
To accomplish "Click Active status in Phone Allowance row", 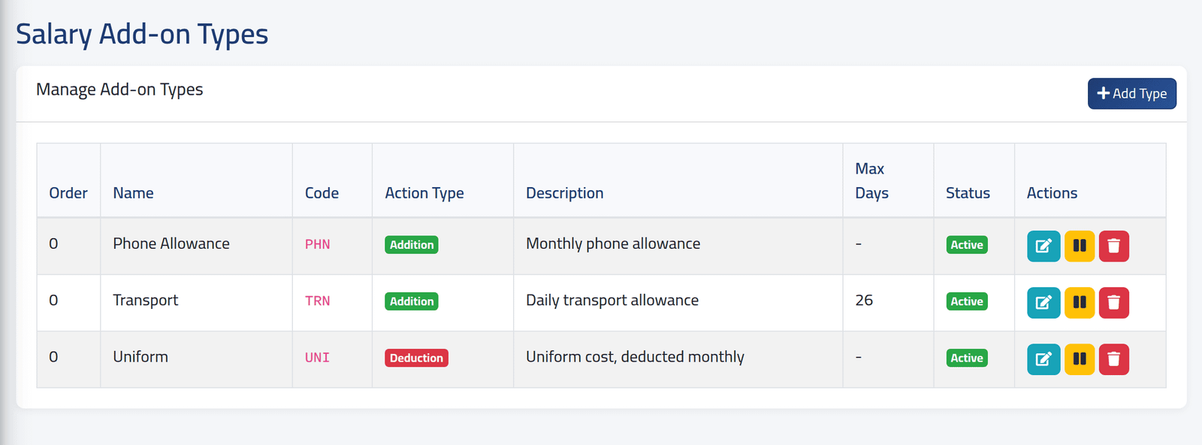I will pos(967,244).
